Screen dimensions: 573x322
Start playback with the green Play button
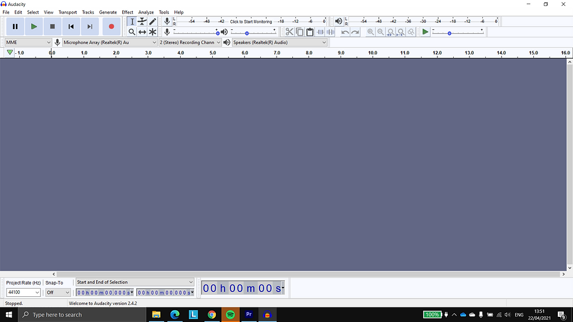(34, 26)
